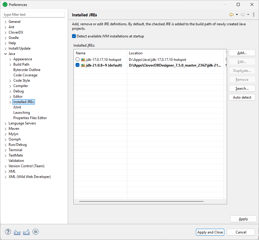Click the Name column header

click(x=100, y=53)
